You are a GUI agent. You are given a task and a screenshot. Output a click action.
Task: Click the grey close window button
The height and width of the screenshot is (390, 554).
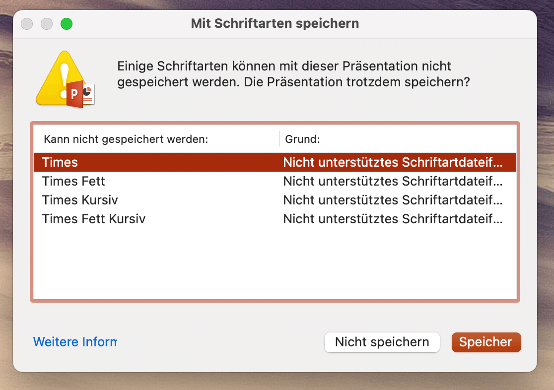pyautogui.click(x=27, y=24)
